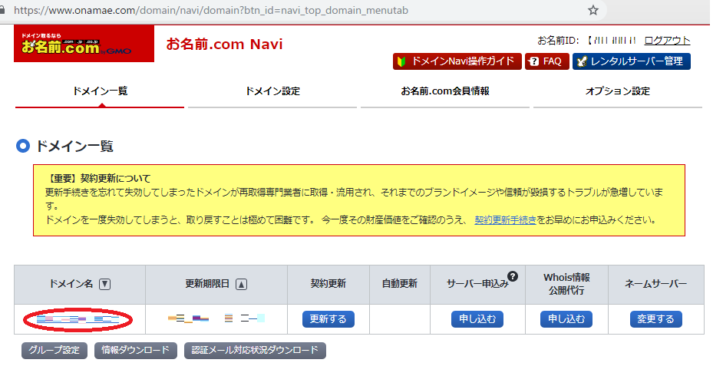Image resolution: width=713 pixels, height=376 pixels.
Task: Click the ドメイン一覧 page heading
Action: 74,146
